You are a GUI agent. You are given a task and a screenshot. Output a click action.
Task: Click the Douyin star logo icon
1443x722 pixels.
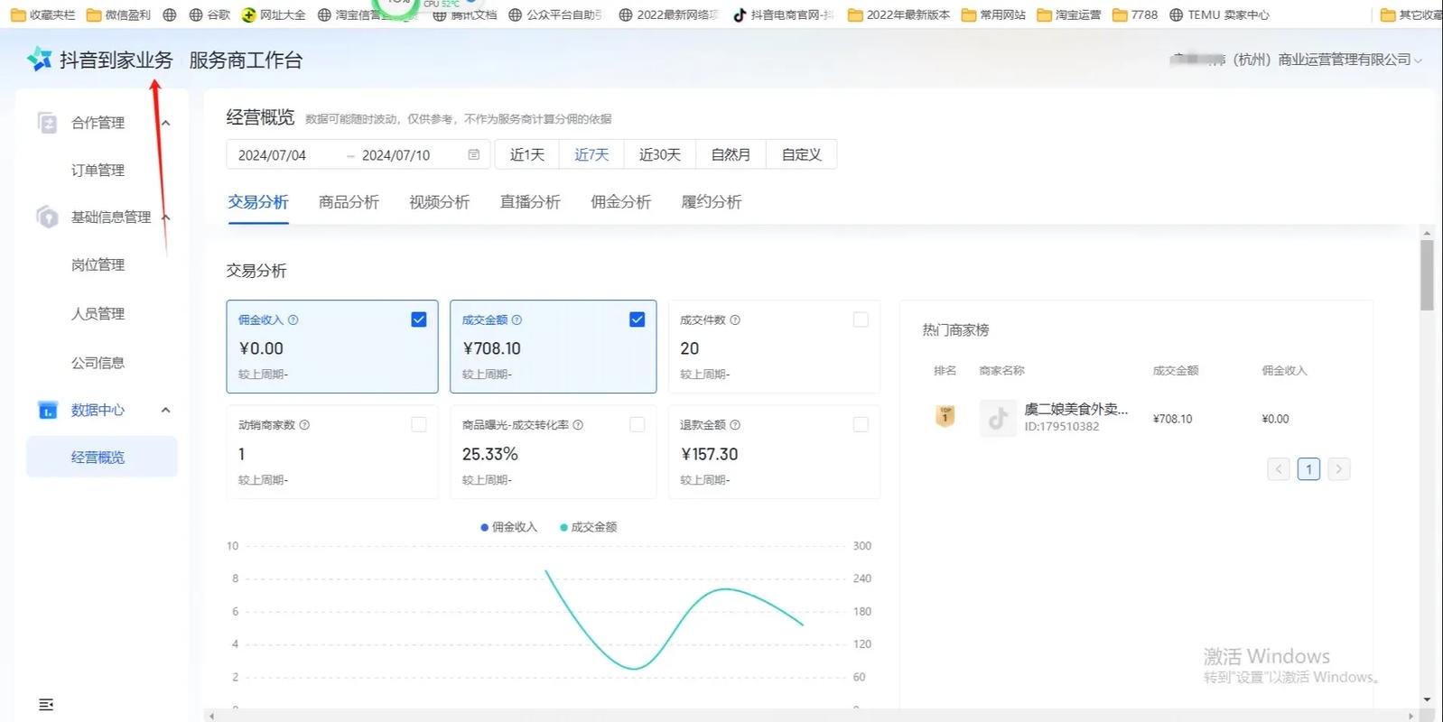(39, 60)
